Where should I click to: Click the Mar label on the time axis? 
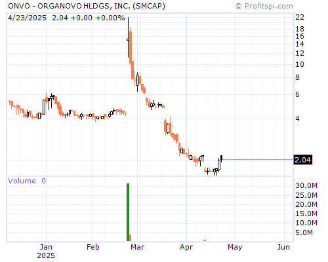click(x=137, y=247)
